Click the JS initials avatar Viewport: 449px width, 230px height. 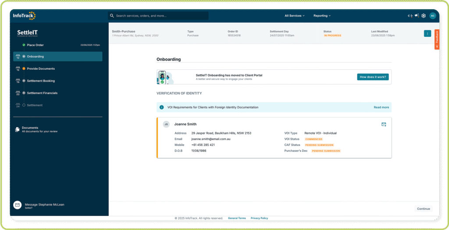coord(166,124)
